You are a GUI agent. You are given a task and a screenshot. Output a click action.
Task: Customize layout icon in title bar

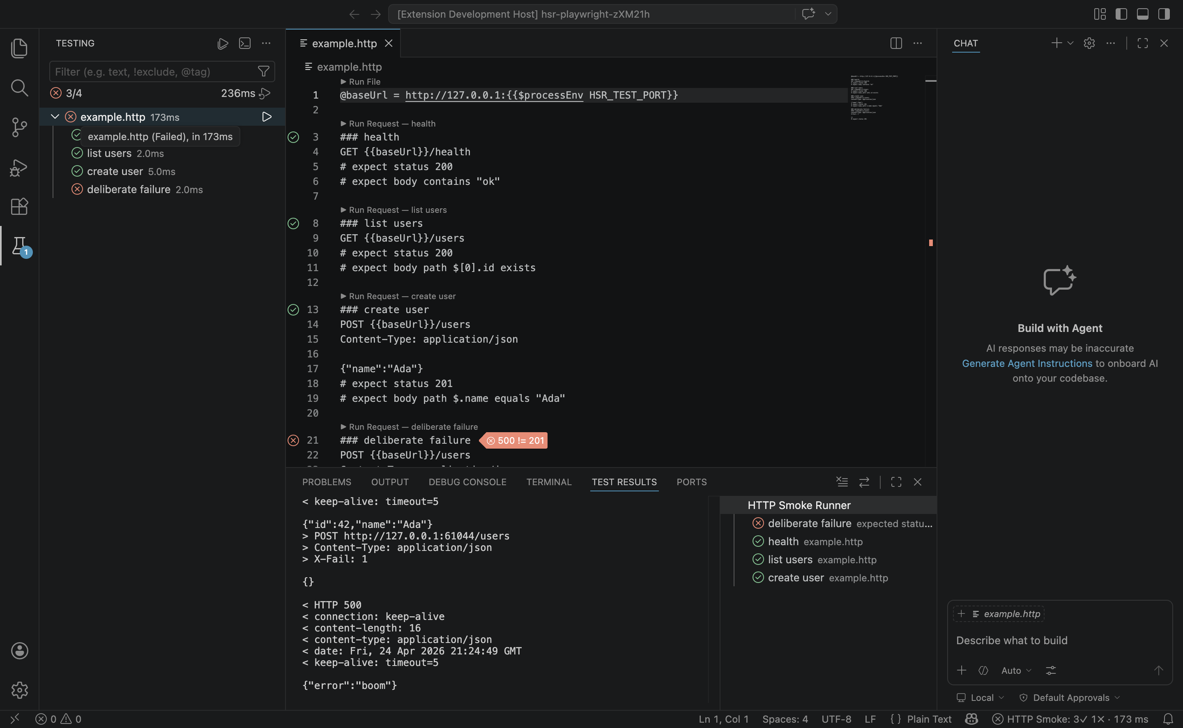1100,14
